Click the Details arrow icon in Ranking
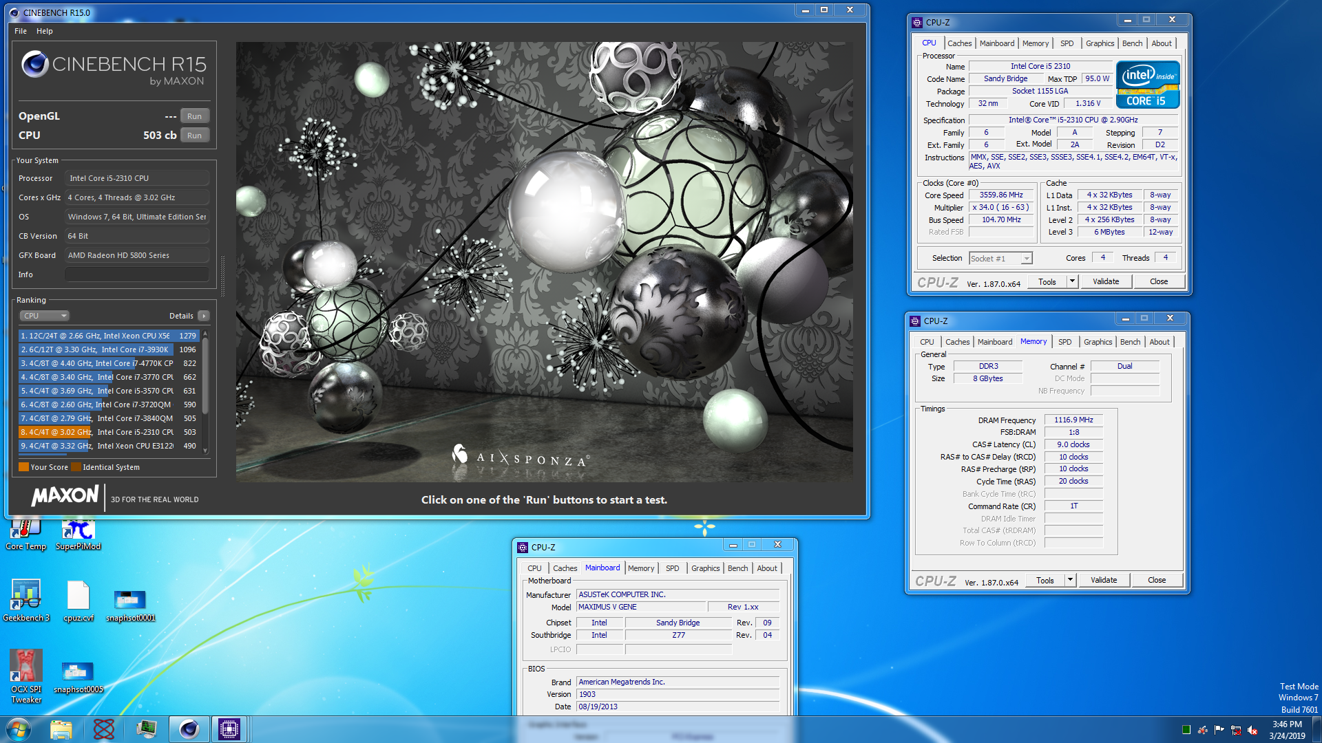Image resolution: width=1322 pixels, height=743 pixels. click(203, 316)
